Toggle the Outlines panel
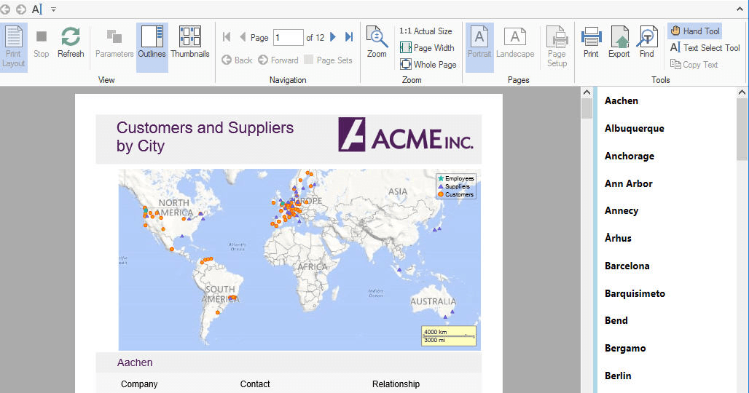 click(x=152, y=44)
